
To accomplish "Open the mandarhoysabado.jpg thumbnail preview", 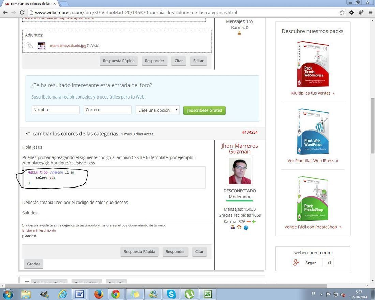I will pyautogui.click(x=42, y=45).
